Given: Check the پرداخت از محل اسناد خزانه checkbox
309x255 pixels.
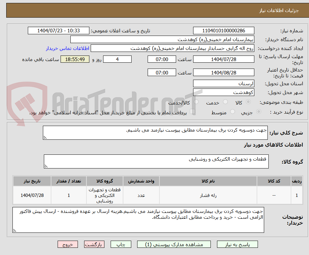Looking at the screenshot, I should coord(192,111).
